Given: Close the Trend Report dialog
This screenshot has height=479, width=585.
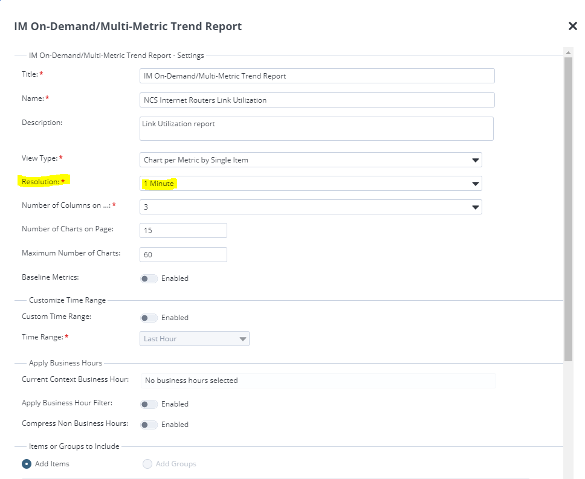Looking at the screenshot, I should click(x=572, y=26).
